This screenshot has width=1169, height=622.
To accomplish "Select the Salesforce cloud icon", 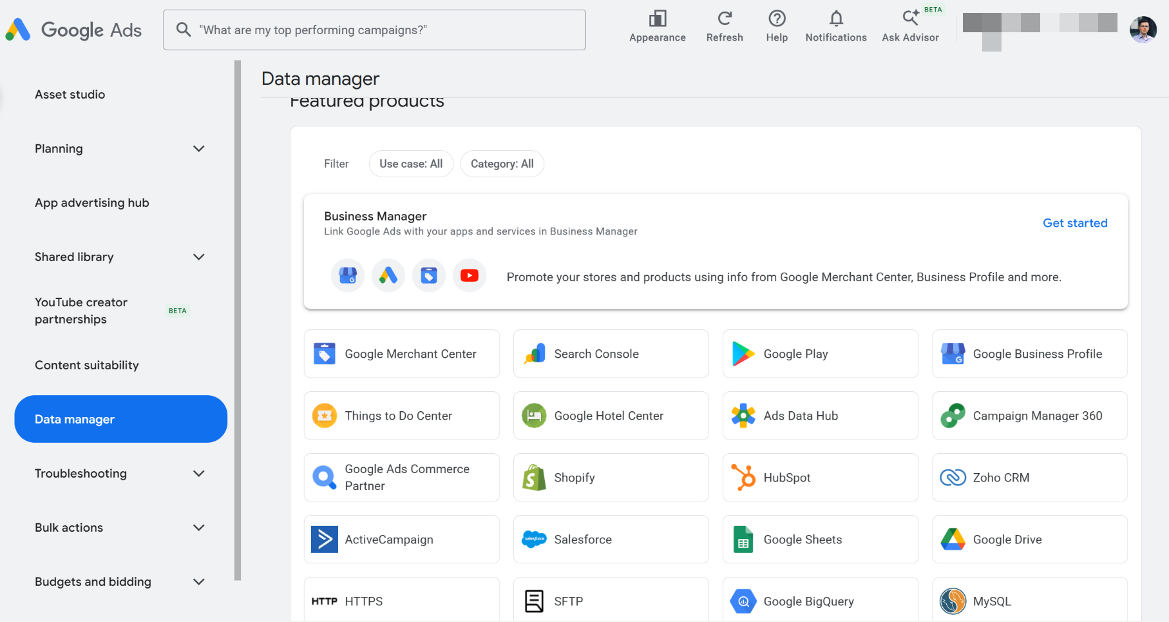I will 534,539.
